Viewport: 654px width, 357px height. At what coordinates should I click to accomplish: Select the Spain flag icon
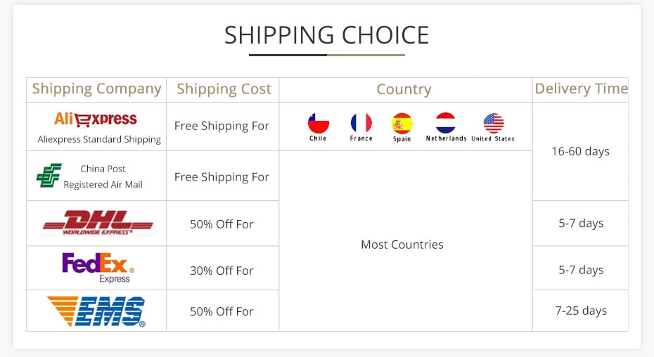pyautogui.click(x=402, y=124)
